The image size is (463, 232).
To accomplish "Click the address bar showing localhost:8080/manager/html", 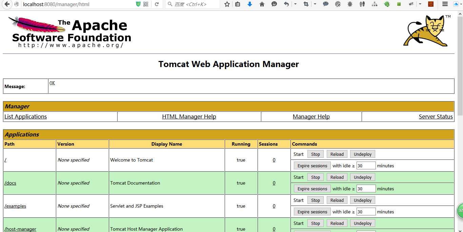I will [x=78, y=4].
